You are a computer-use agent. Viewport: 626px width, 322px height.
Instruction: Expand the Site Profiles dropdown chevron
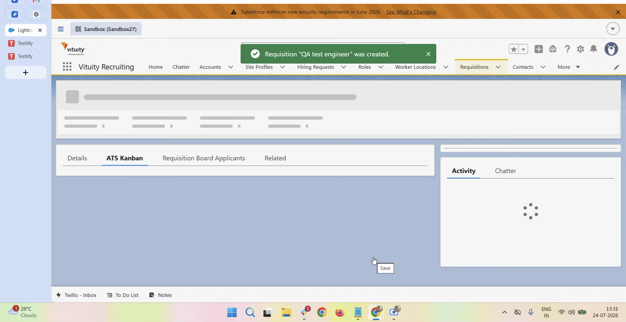tap(283, 67)
